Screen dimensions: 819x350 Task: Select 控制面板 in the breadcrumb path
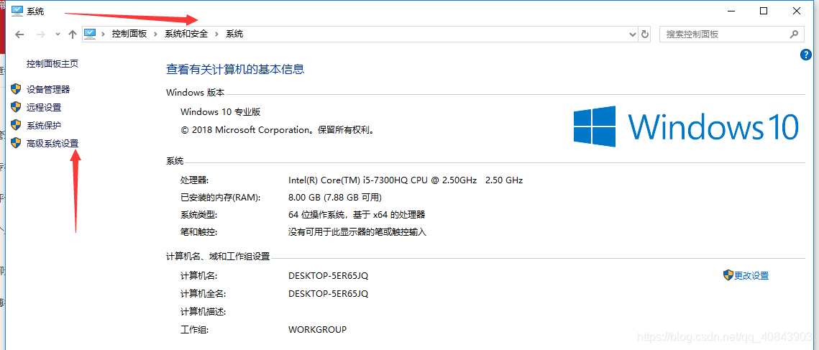(129, 34)
